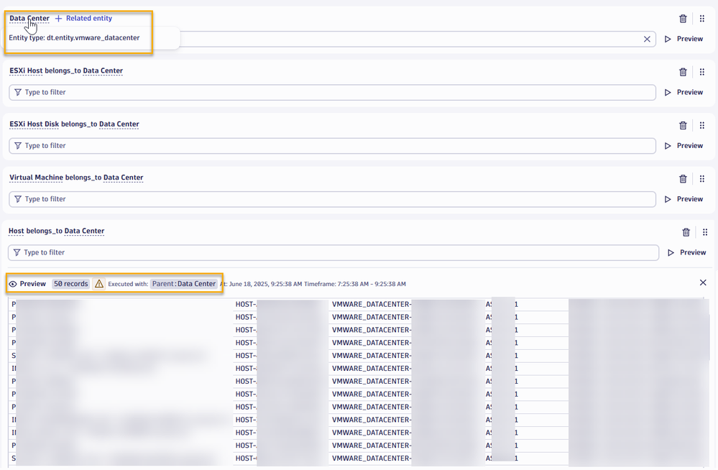Click filter funnel icon in ESXi Host Disk field
The image size is (718, 470).
click(18, 146)
